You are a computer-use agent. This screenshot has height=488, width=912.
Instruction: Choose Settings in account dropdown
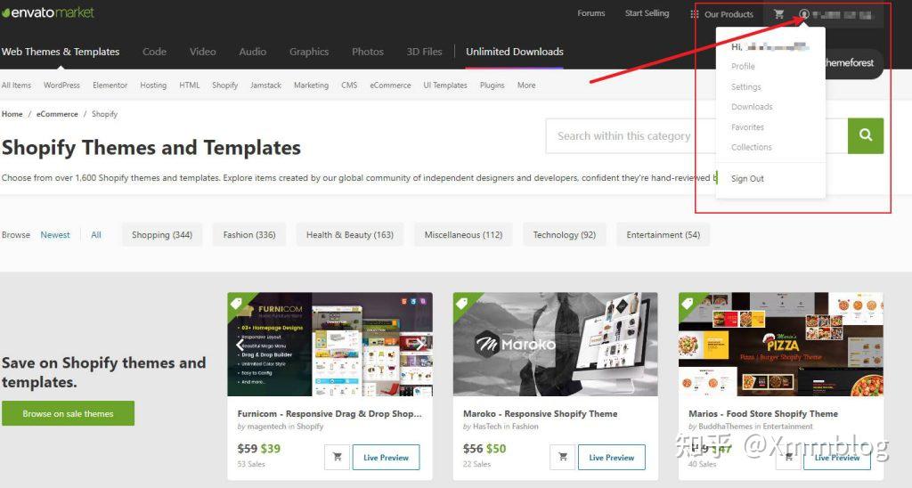[746, 86]
